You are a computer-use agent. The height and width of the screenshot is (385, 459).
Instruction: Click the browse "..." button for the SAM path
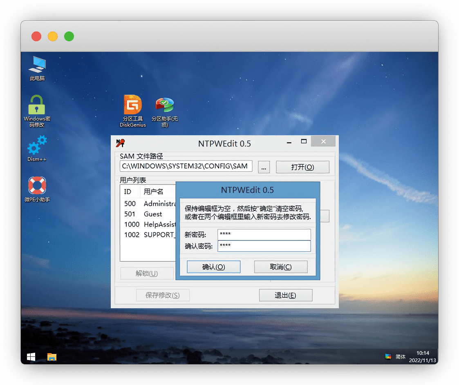264,167
